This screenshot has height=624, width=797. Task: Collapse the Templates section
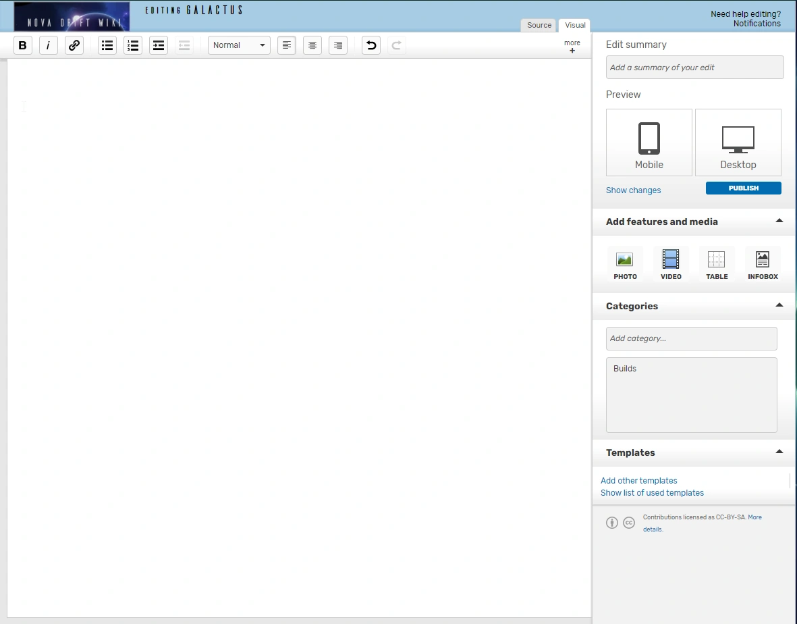pyautogui.click(x=779, y=452)
